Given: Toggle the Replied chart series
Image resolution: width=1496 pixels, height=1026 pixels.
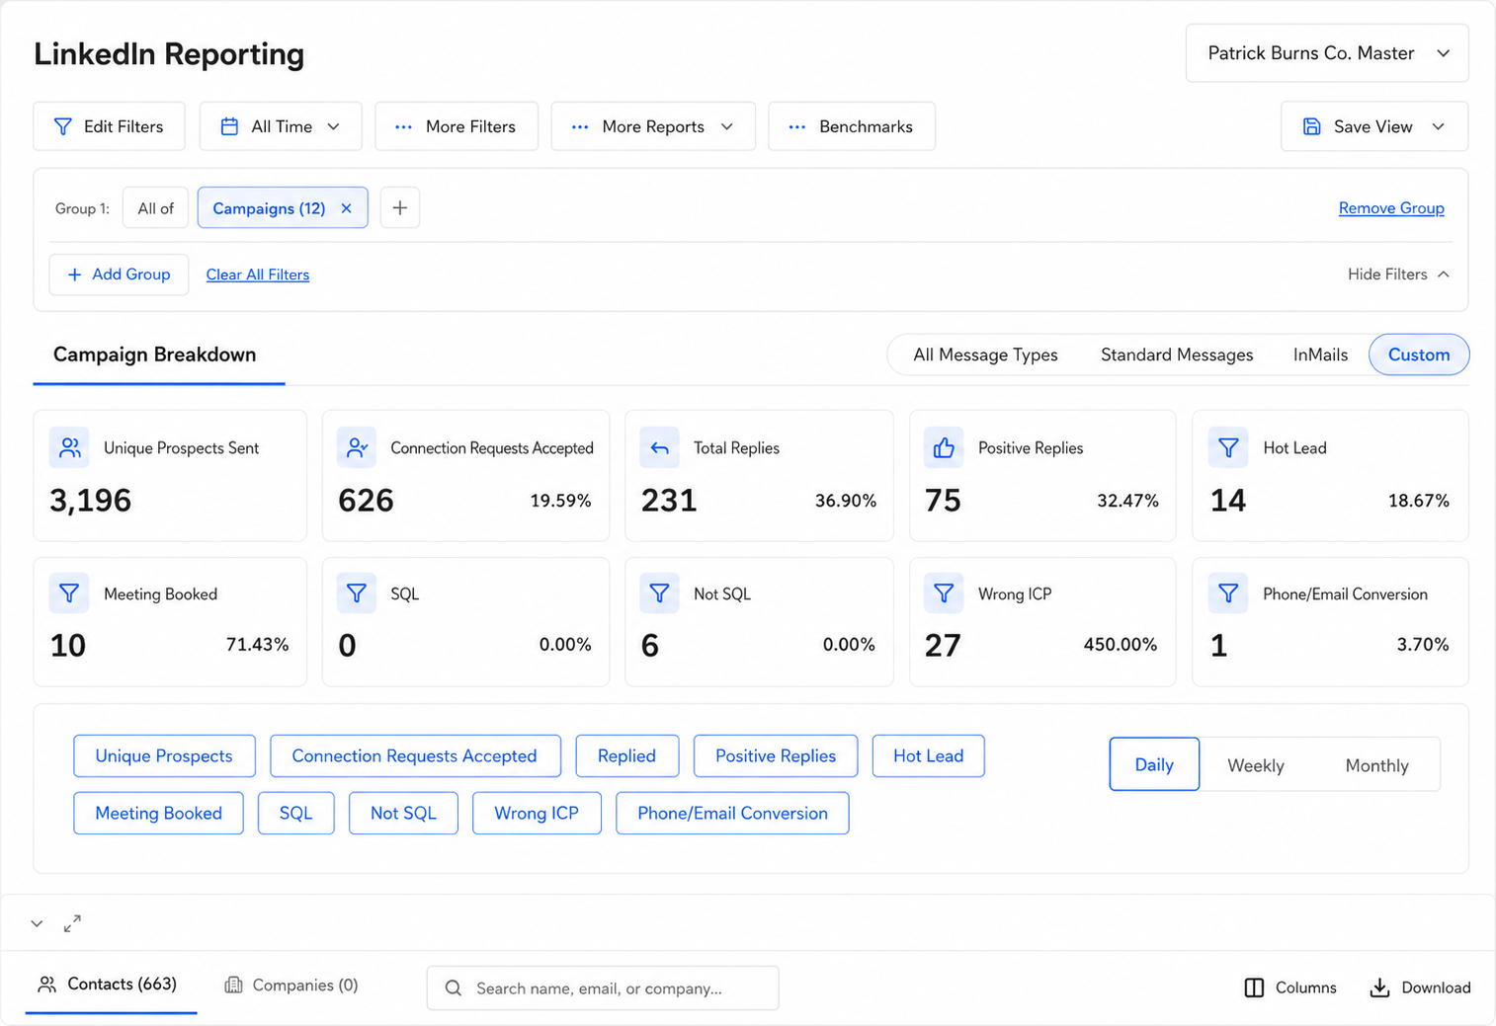Looking at the screenshot, I should 627,755.
